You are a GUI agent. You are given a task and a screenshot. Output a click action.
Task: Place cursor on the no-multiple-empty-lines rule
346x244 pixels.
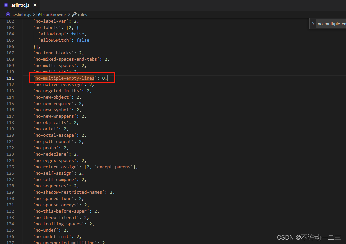tap(65, 78)
